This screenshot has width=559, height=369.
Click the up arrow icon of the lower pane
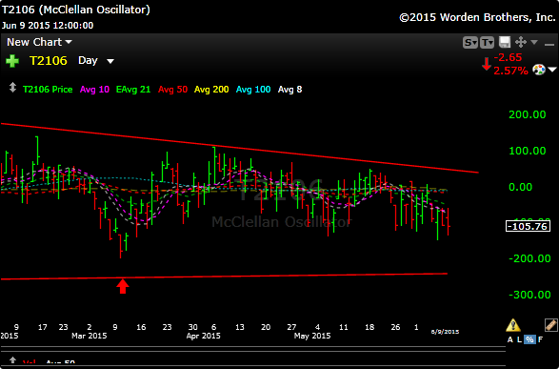(12, 359)
